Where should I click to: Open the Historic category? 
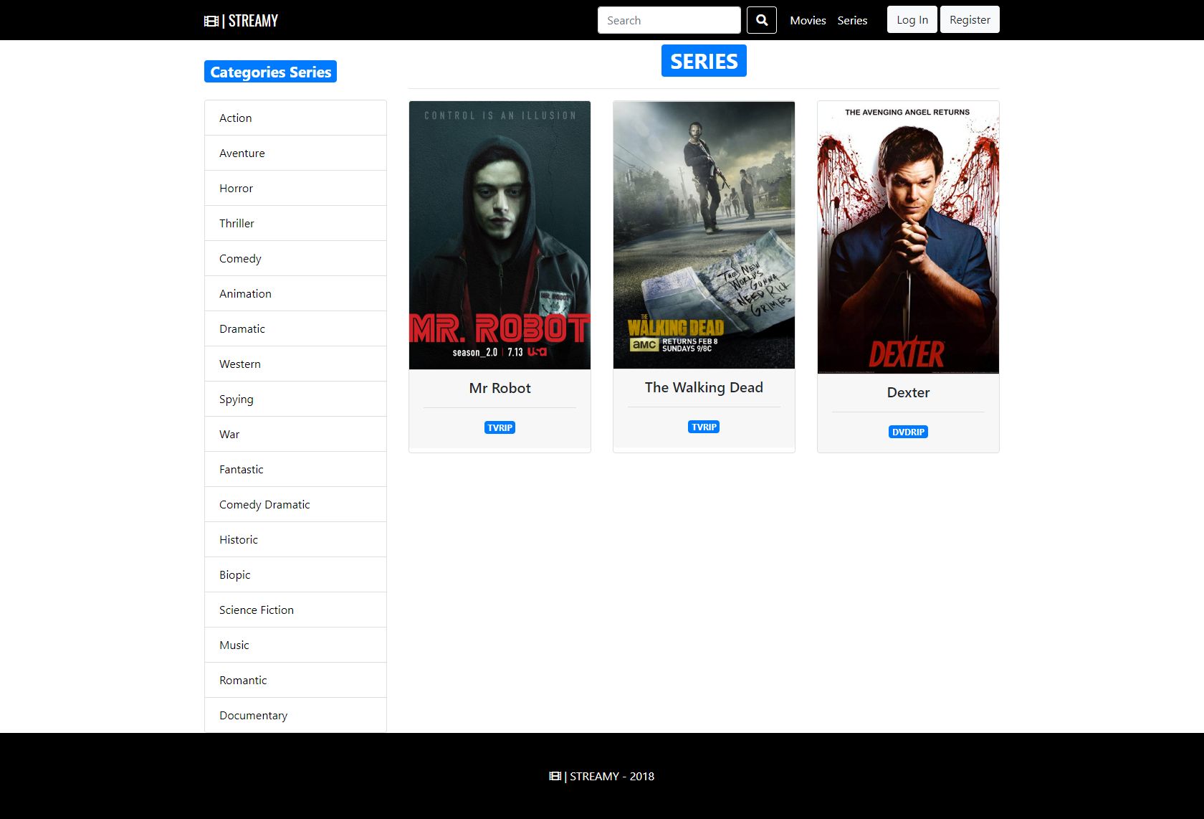(x=295, y=539)
